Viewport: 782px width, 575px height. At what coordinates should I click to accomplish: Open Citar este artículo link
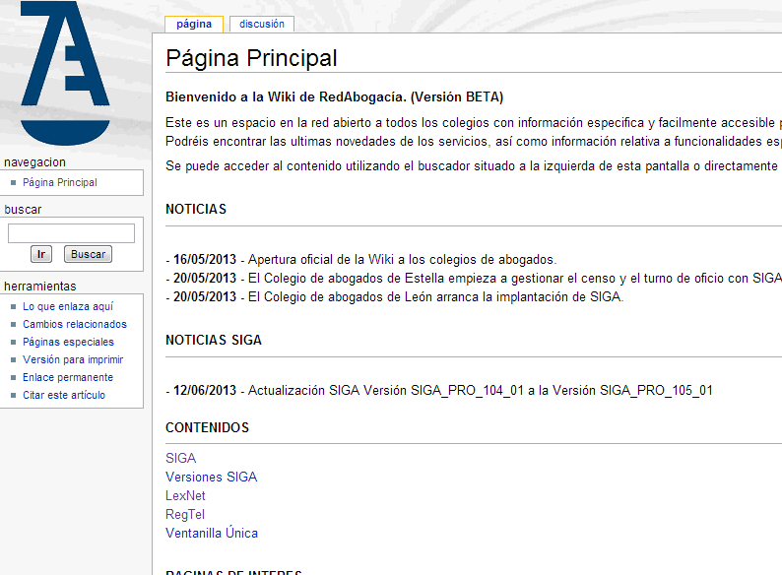tap(64, 395)
